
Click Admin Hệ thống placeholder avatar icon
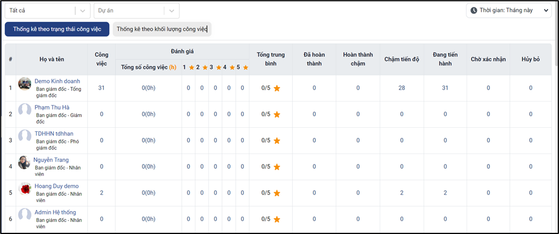(x=25, y=215)
